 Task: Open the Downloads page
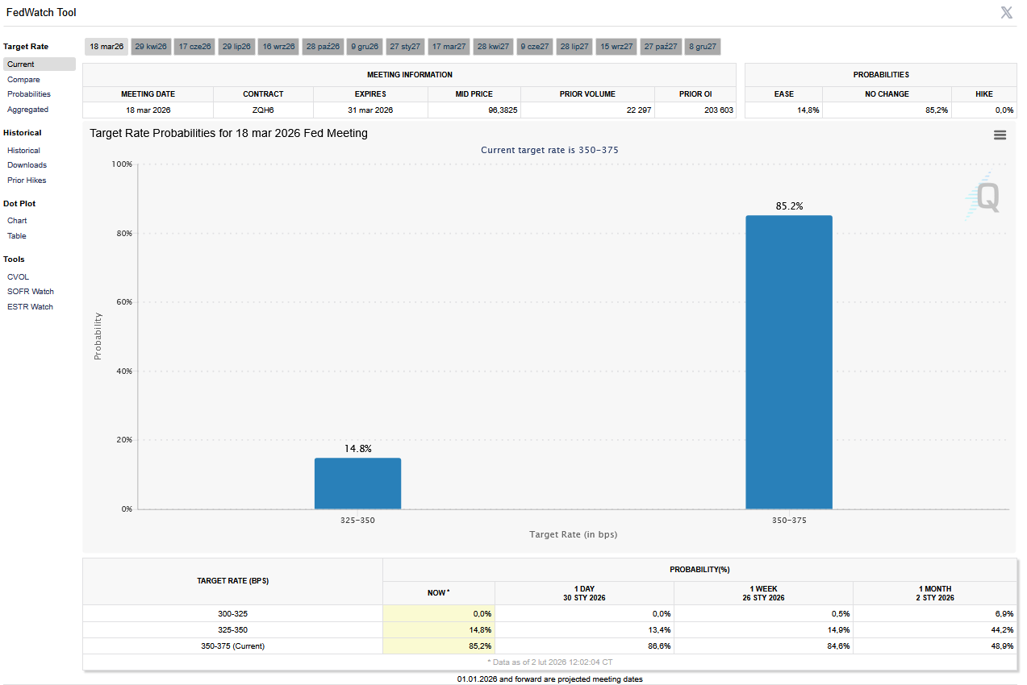point(27,165)
